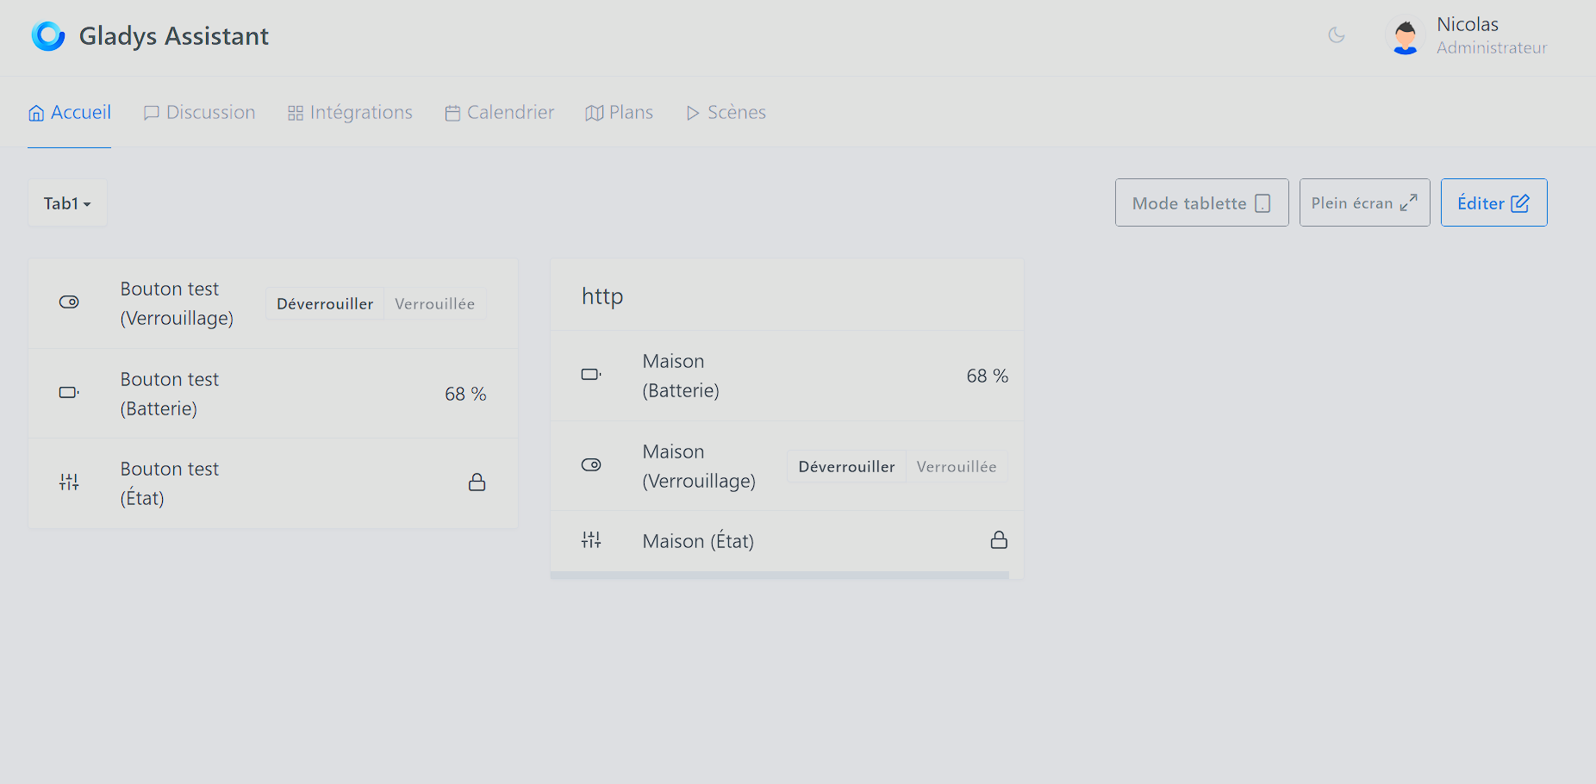The height and width of the screenshot is (784, 1596).
Task: Click the Gladys Assistant logo
Action: click(49, 35)
